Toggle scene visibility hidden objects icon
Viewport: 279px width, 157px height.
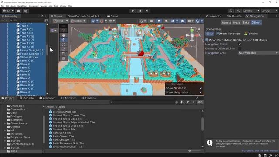point(182,21)
